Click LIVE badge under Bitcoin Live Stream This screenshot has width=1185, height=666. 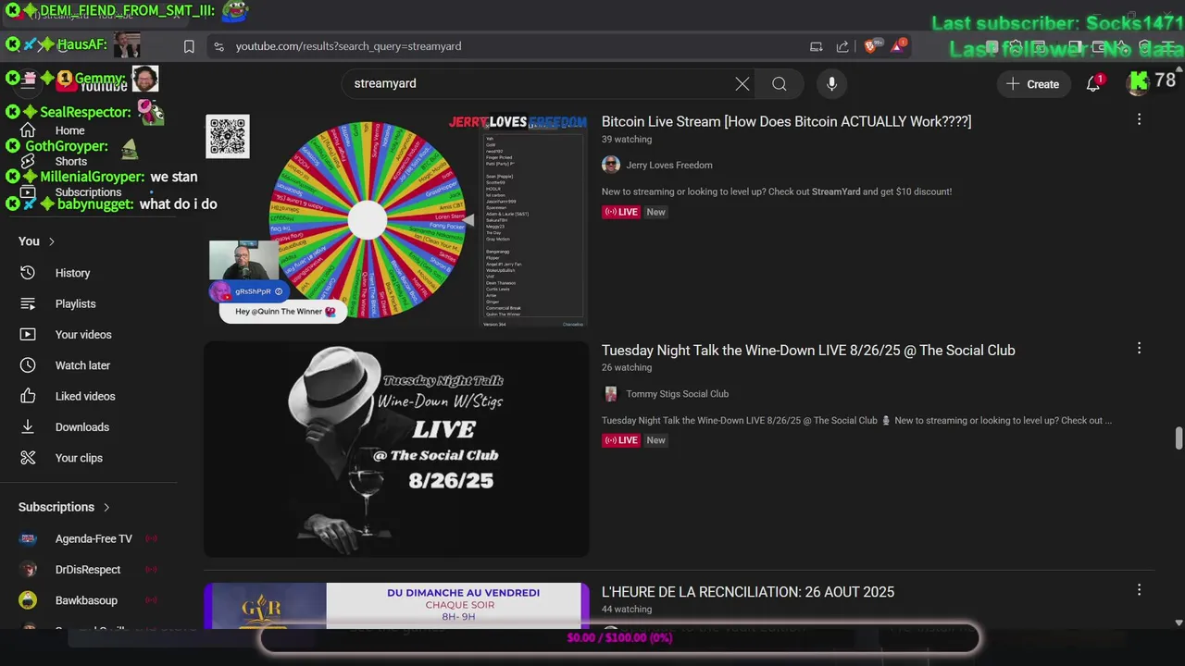621,212
